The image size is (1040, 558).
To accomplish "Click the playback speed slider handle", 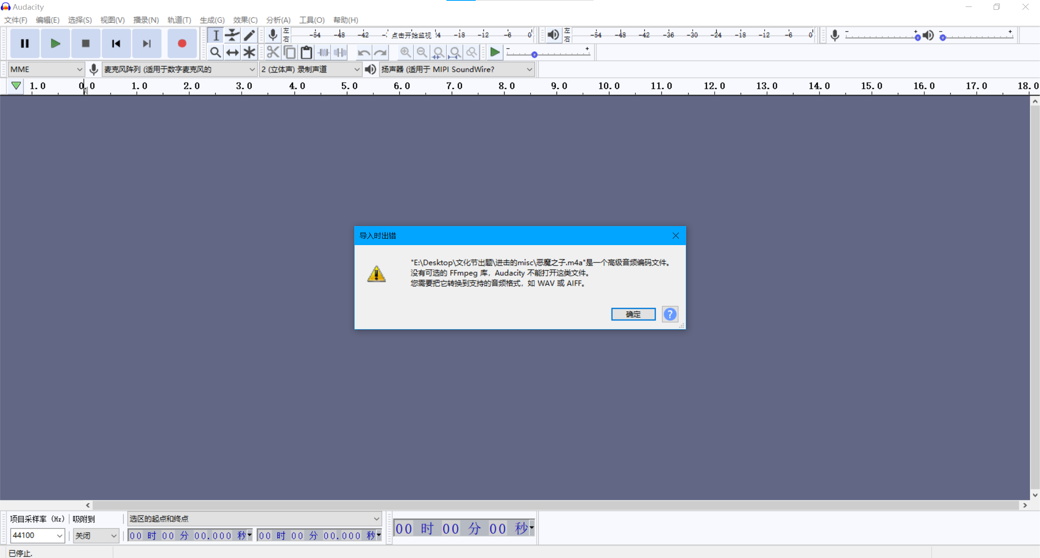I will click(x=534, y=54).
